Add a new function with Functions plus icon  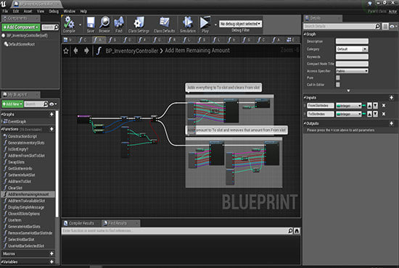tap(52, 129)
